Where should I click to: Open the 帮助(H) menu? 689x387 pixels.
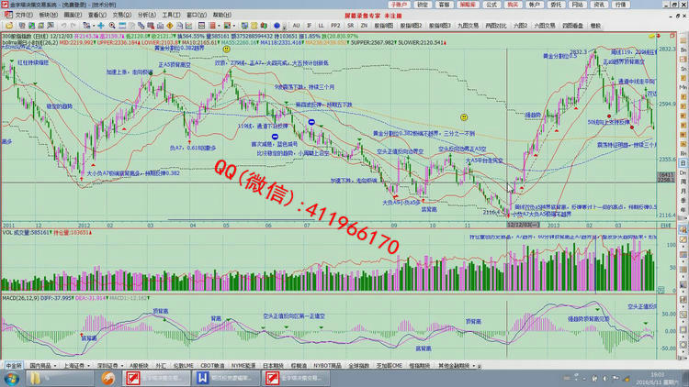tap(221, 16)
